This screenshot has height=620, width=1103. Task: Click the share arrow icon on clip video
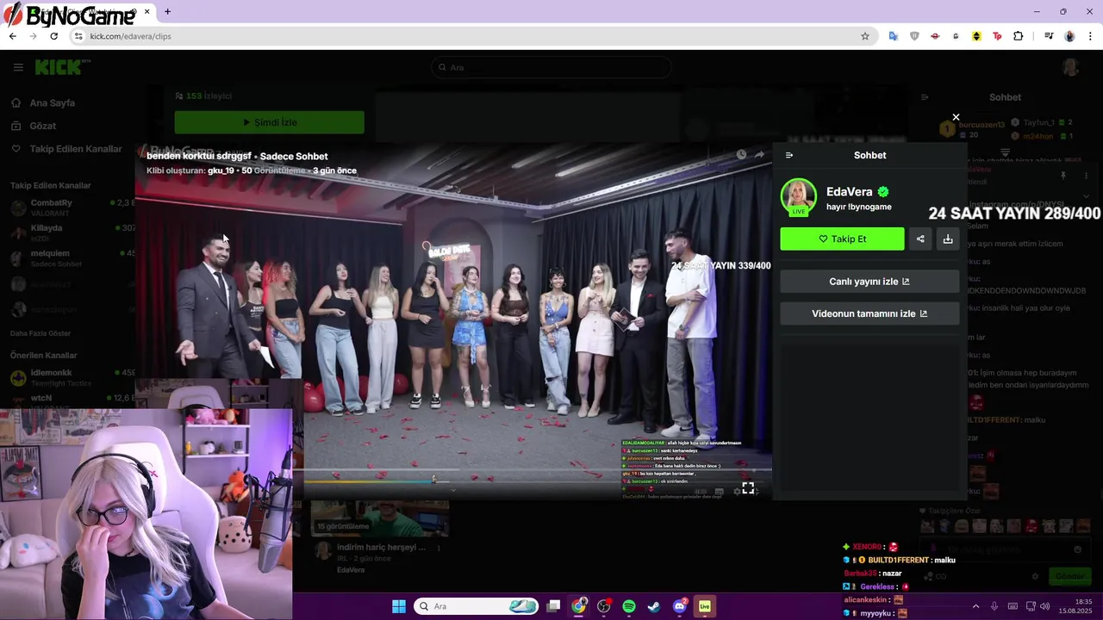759,155
